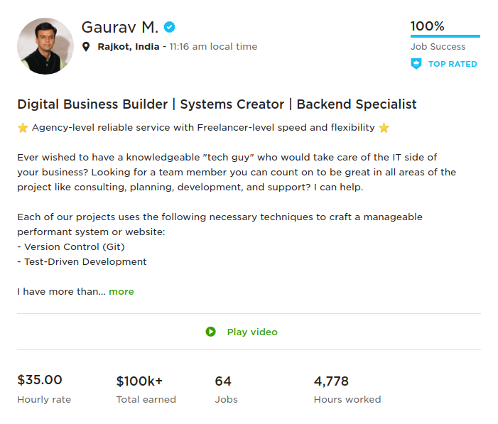Click the 'Digital Business Builder' profile title
The height and width of the screenshot is (424, 498).
point(217,104)
